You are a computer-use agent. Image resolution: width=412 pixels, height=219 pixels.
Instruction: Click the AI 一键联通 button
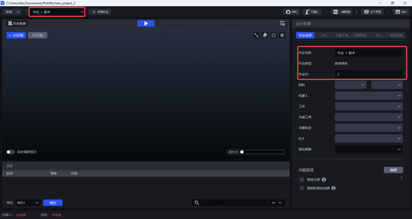point(341,12)
